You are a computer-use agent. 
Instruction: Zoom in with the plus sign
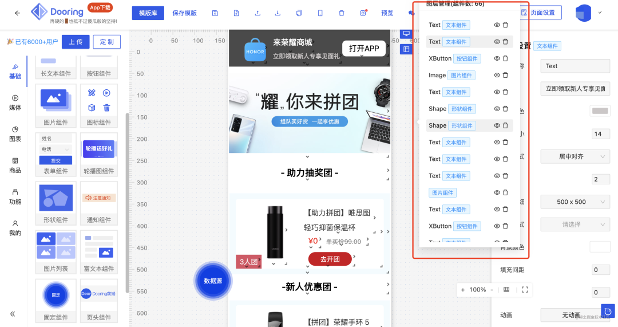coord(463,290)
